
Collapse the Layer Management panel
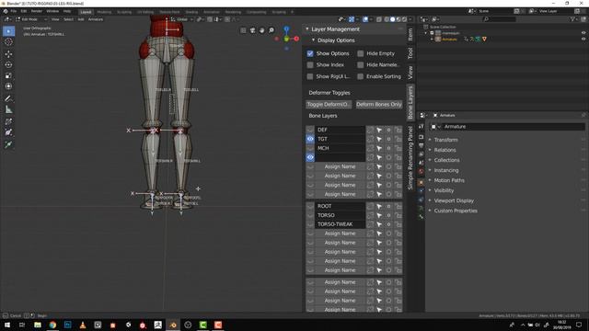[307, 29]
